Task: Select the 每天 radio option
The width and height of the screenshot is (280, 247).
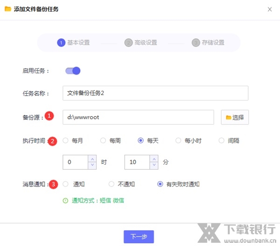Action: 141,141
